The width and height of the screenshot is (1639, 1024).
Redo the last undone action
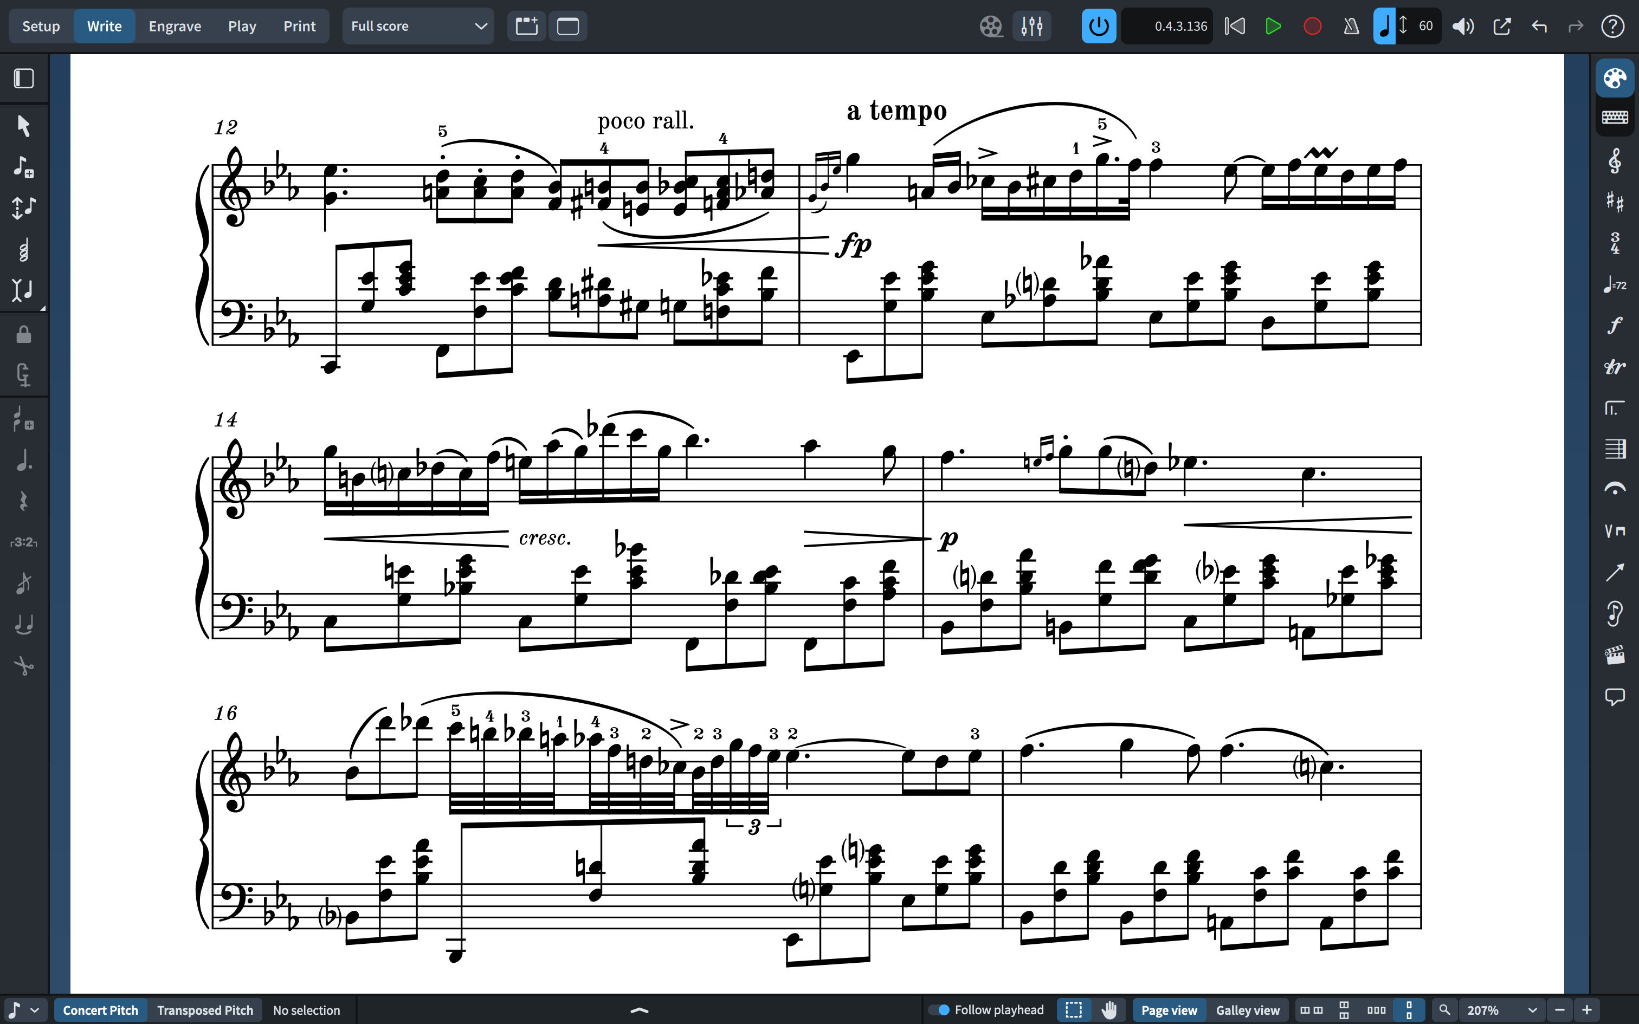pyautogui.click(x=1576, y=27)
